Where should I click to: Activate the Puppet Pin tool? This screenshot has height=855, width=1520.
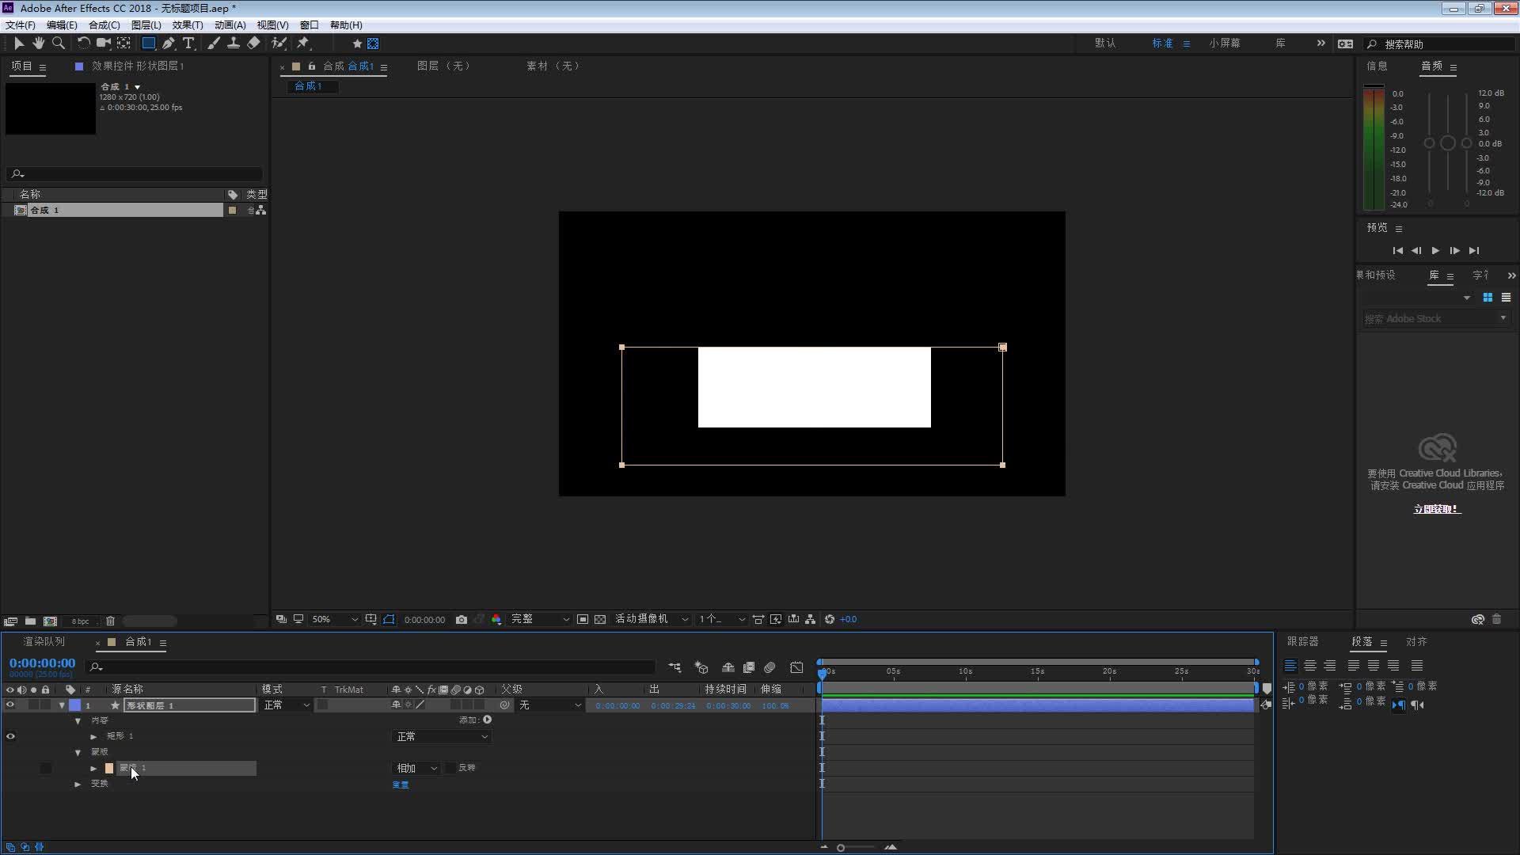(x=303, y=44)
